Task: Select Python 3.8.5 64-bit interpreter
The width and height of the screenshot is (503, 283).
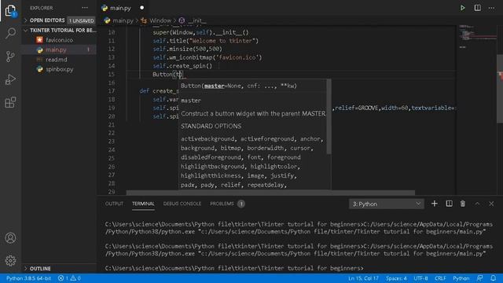Action: pos(28,278)
